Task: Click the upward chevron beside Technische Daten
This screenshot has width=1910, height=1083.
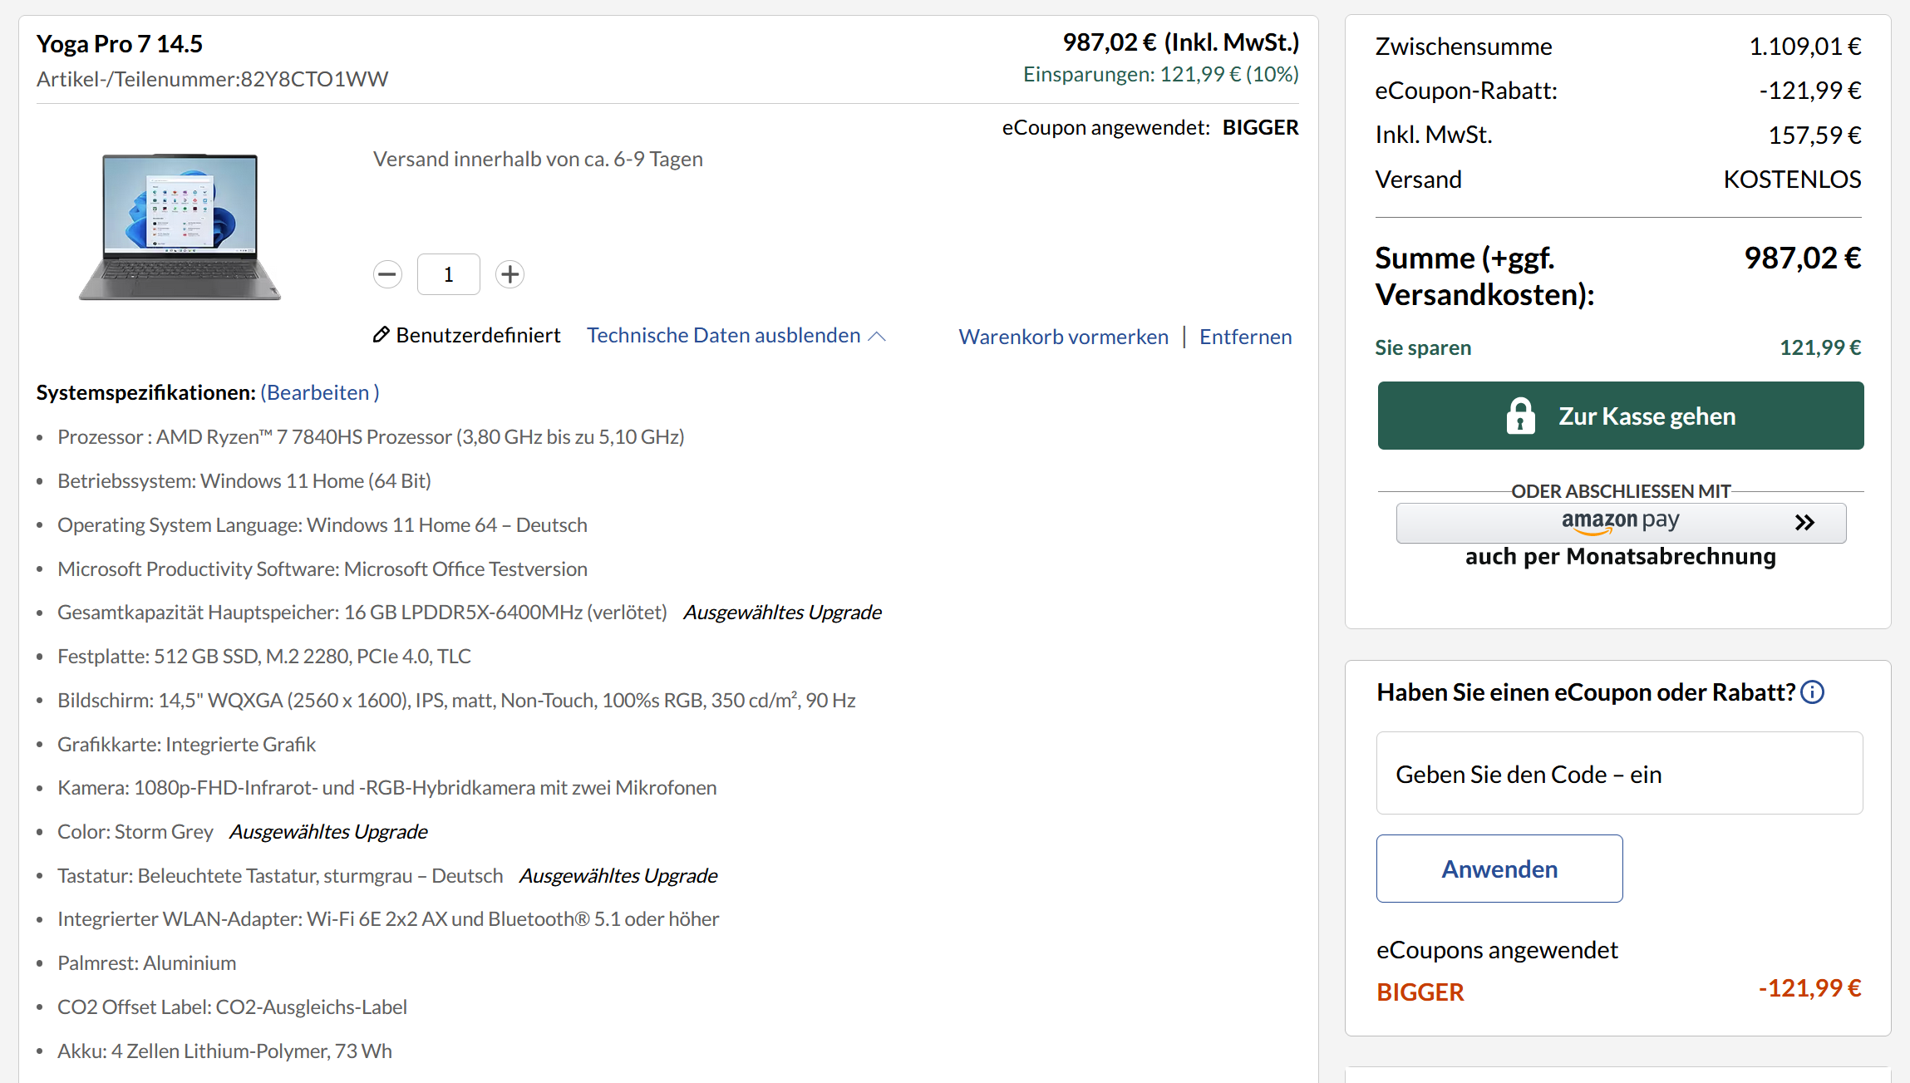Action: click(x=878, y=335)
